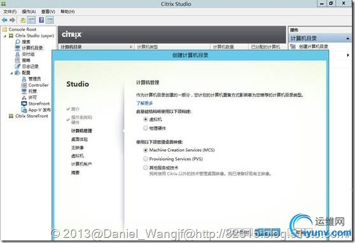This screenshot has height=243, width=355.
Task: Choose Provisioning Services (PVS) radio option
Action: (x=146, y=159)
